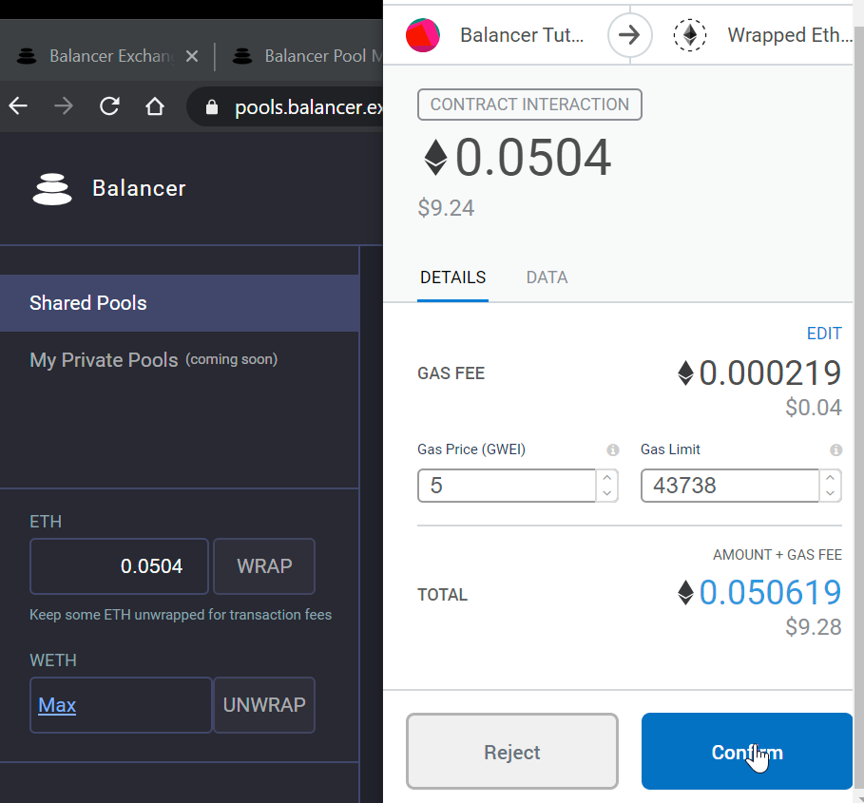This screenshot has height=803, width=864.
Task: Open the DETAILS tab
Action: point(453,277)
